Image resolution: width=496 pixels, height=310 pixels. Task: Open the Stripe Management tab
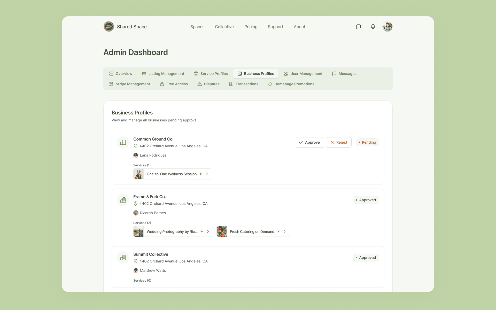pos(130,84)
